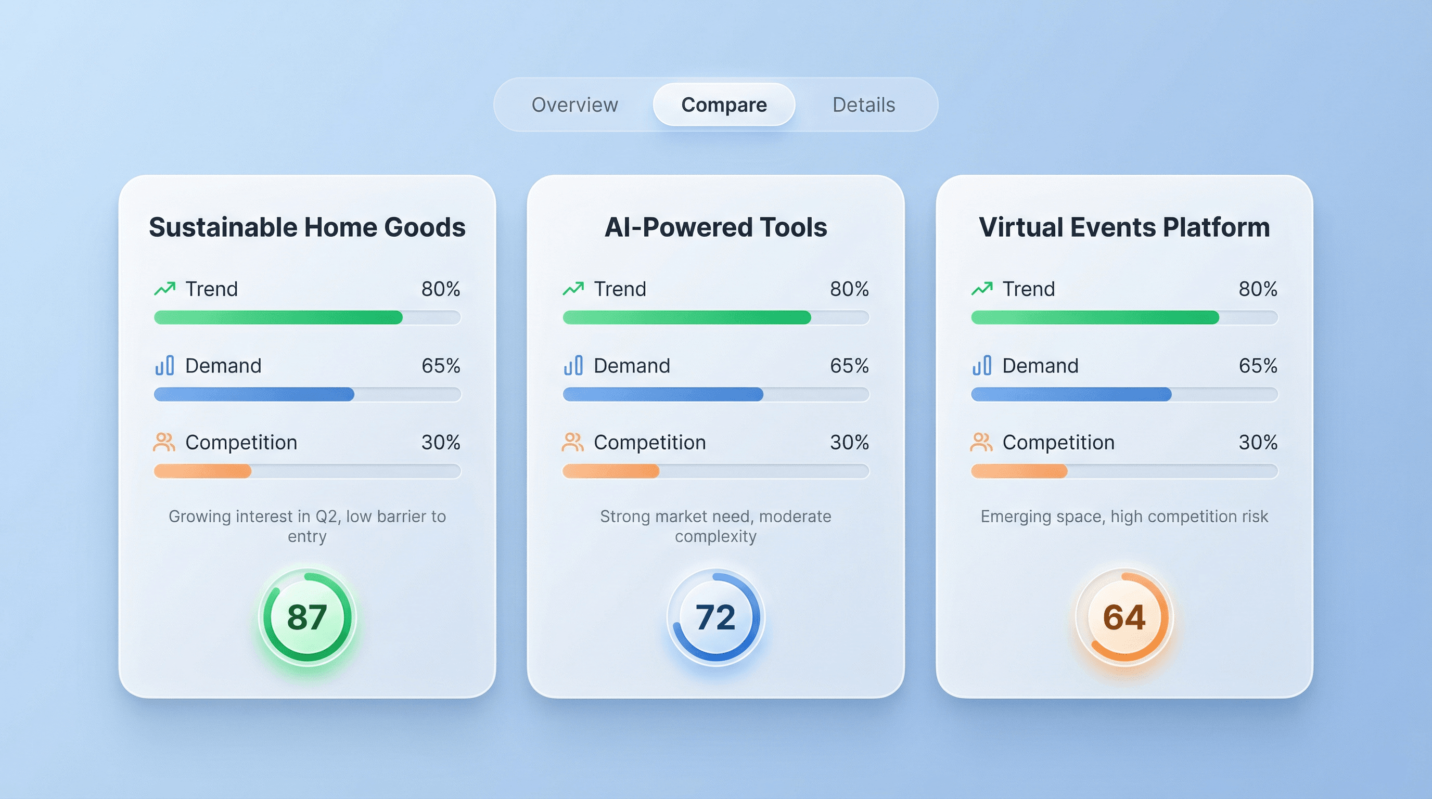Click the orange Competition bar in Virtual Events Platform
1432x799 pixels.
point(1019,471)
